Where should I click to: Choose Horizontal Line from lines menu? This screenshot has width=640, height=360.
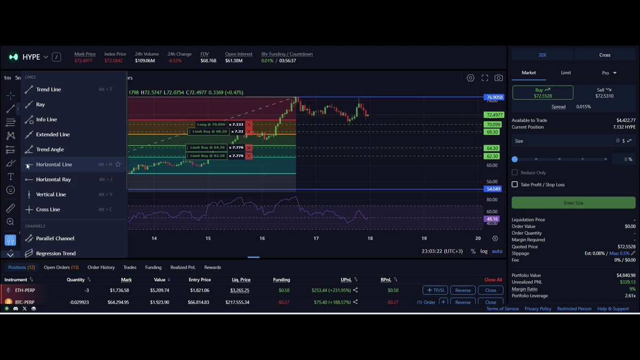[74, 164]
